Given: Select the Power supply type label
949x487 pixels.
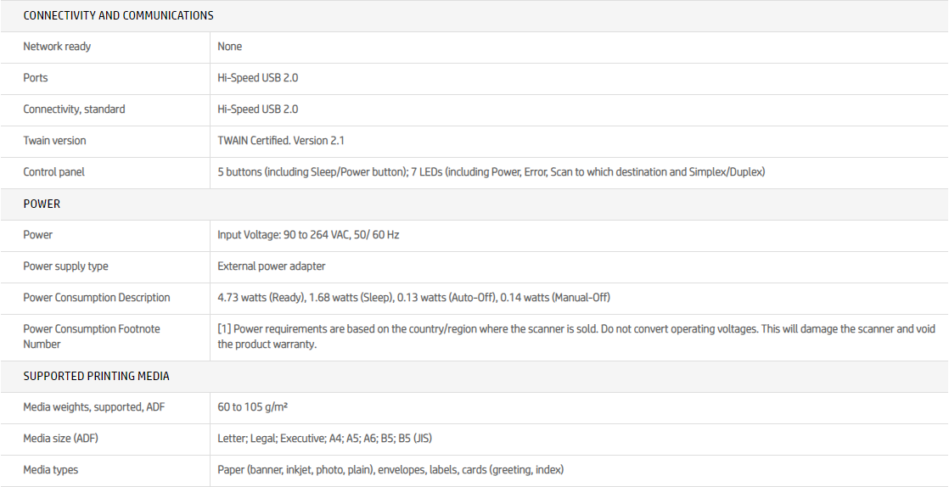Looking at the screenshot, I should click(x=65, y=266).
